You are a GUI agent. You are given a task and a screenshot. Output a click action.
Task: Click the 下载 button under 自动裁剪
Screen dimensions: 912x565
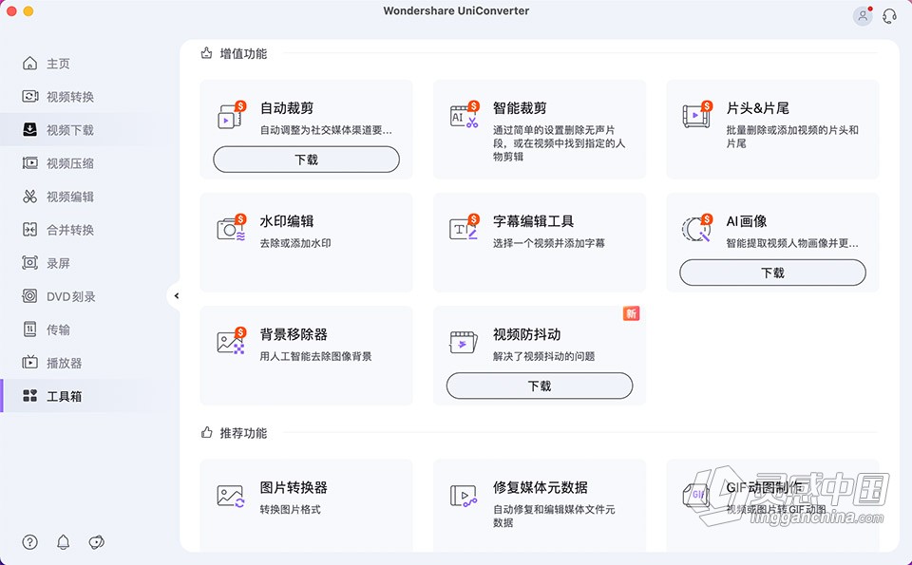click(306, 159)
